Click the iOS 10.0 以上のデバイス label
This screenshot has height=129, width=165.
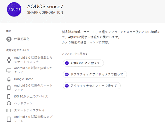click(31, 96)
